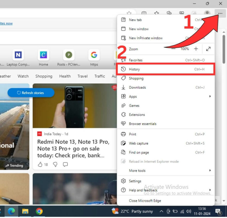Open comments on the Redmi article
The width and height of the screenshot is (227, 218).
point(65,164)
